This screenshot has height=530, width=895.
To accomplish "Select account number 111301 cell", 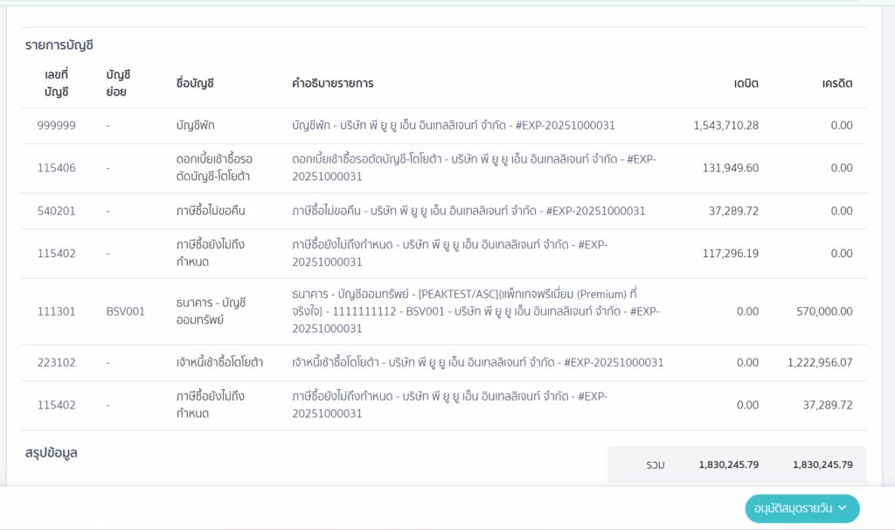I will pos(56,311).
